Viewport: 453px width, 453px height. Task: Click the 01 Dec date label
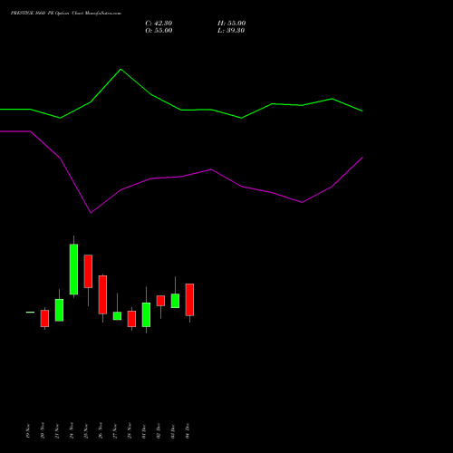[144, 430]
